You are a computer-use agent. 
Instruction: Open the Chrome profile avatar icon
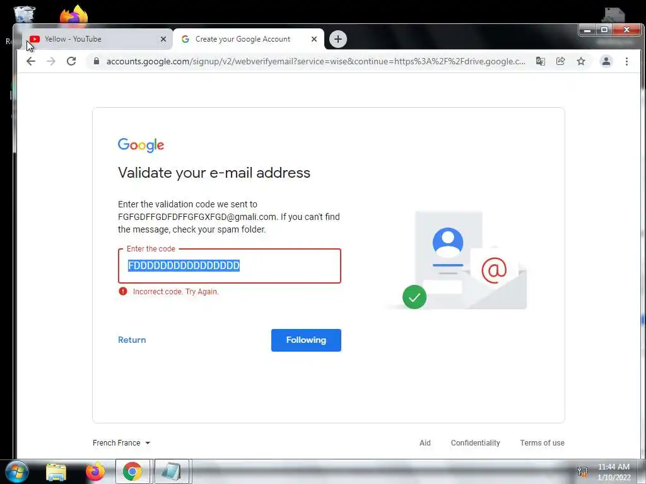click(606, 61)
